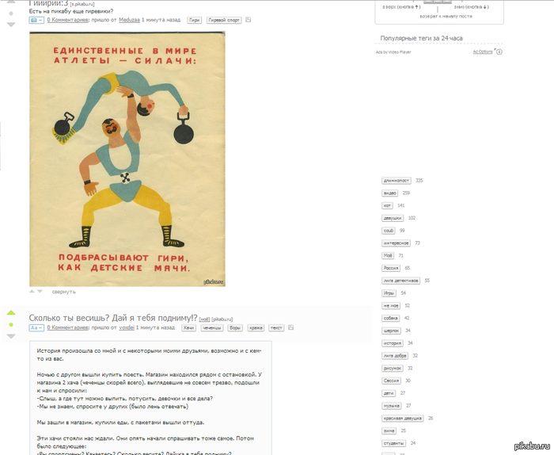Upvote the 'Сколько ты весишь?' post
Viewport: 554px width, 455px height.
click(x=11, y=312)
